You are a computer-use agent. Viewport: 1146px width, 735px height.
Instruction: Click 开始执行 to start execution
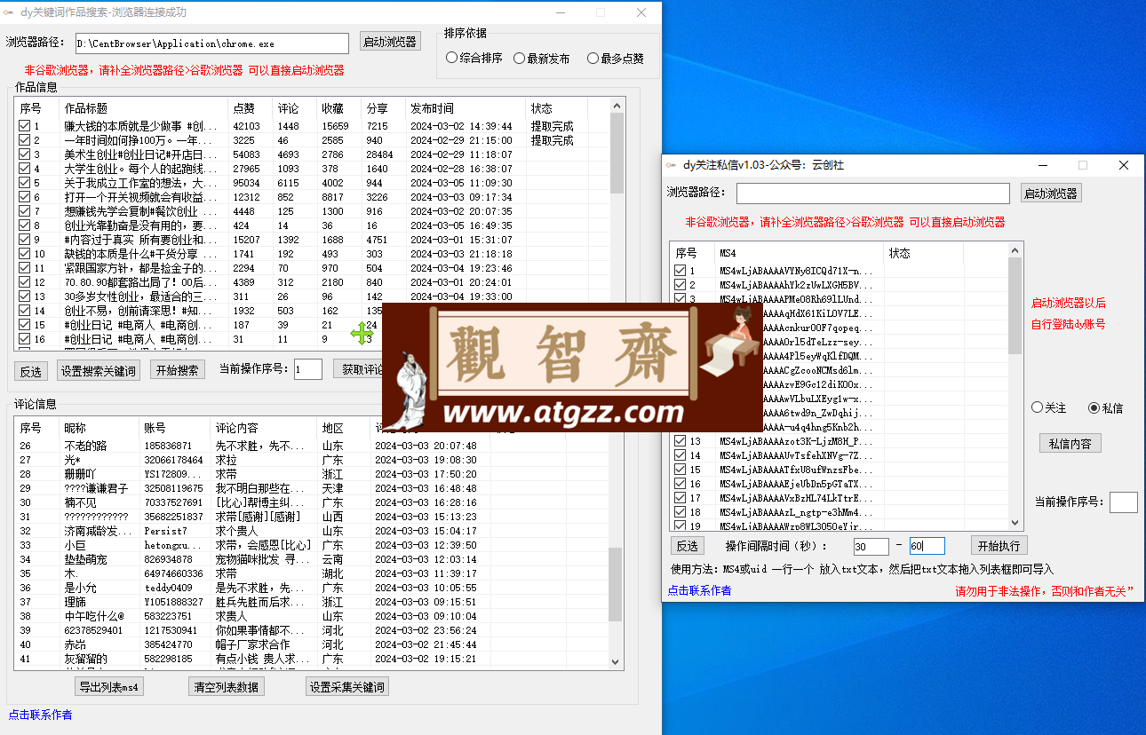(999, 546)
